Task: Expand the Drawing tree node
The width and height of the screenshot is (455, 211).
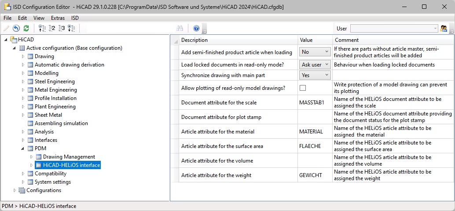Action: pos(23,56)
